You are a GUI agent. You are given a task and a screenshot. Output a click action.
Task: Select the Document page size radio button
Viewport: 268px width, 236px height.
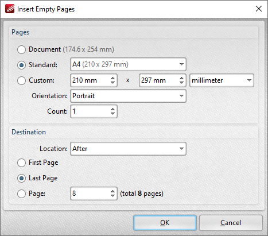point(21,49)
